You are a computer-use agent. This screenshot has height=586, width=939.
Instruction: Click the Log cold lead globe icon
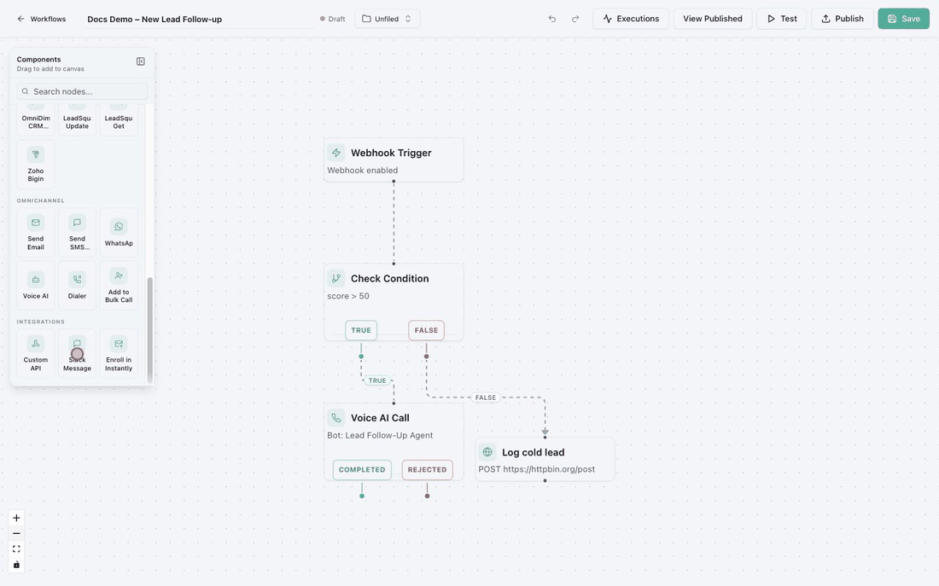(x=487, y=452)
